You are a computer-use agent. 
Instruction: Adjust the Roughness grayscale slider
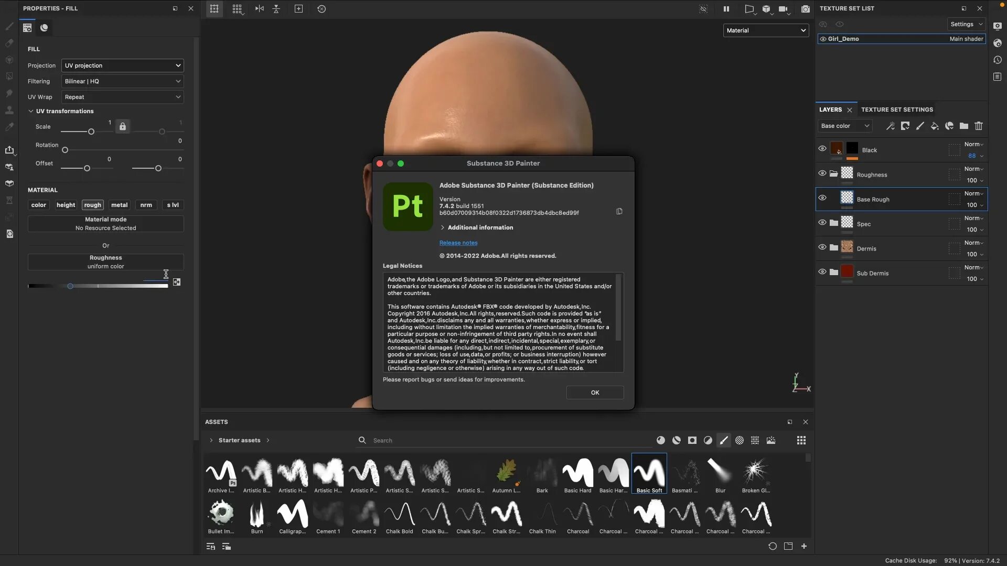[98, 286]
